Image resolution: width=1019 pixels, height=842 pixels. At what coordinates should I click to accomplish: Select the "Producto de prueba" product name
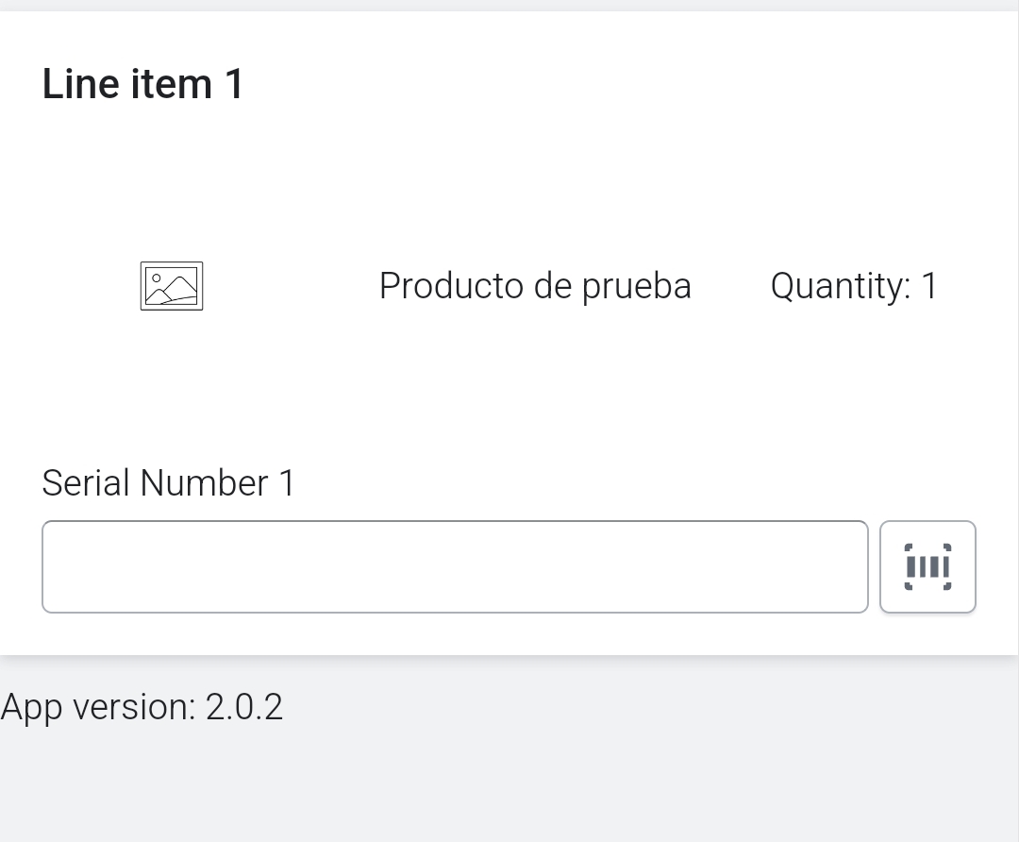535,286
